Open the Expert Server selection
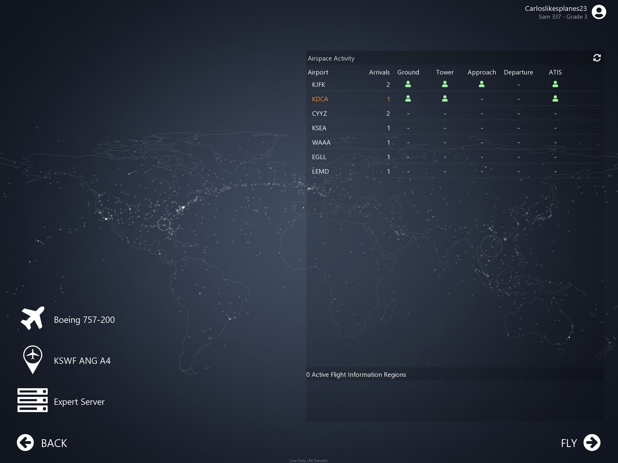The height and width of the screenshot is (463, 618). tap(79, 402)
